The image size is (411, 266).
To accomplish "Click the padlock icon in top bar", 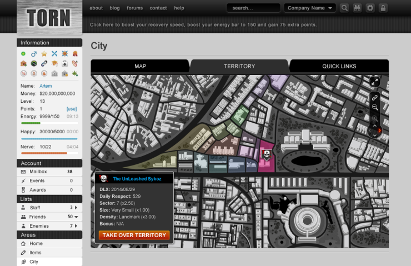I will [x=383, y=8].
